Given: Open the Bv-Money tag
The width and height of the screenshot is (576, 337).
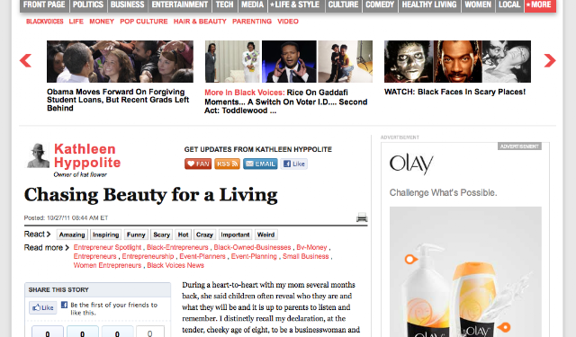Looking at the screenshot, I should [311, 247].
